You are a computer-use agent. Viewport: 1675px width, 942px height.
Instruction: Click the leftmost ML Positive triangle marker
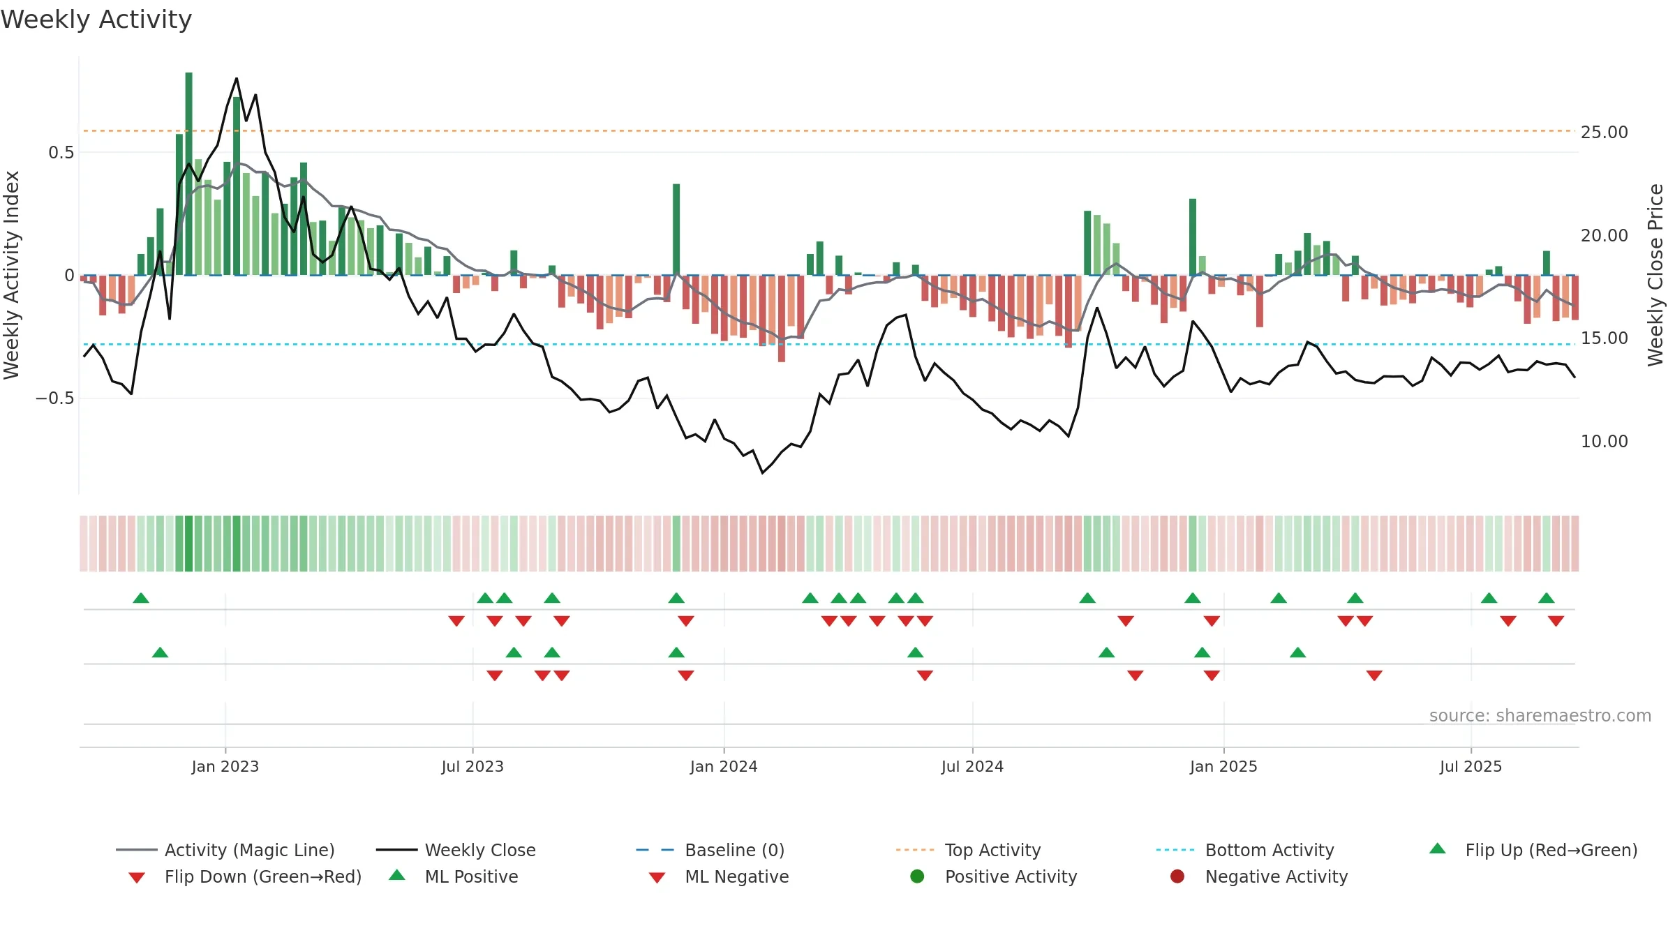point(160,652)
